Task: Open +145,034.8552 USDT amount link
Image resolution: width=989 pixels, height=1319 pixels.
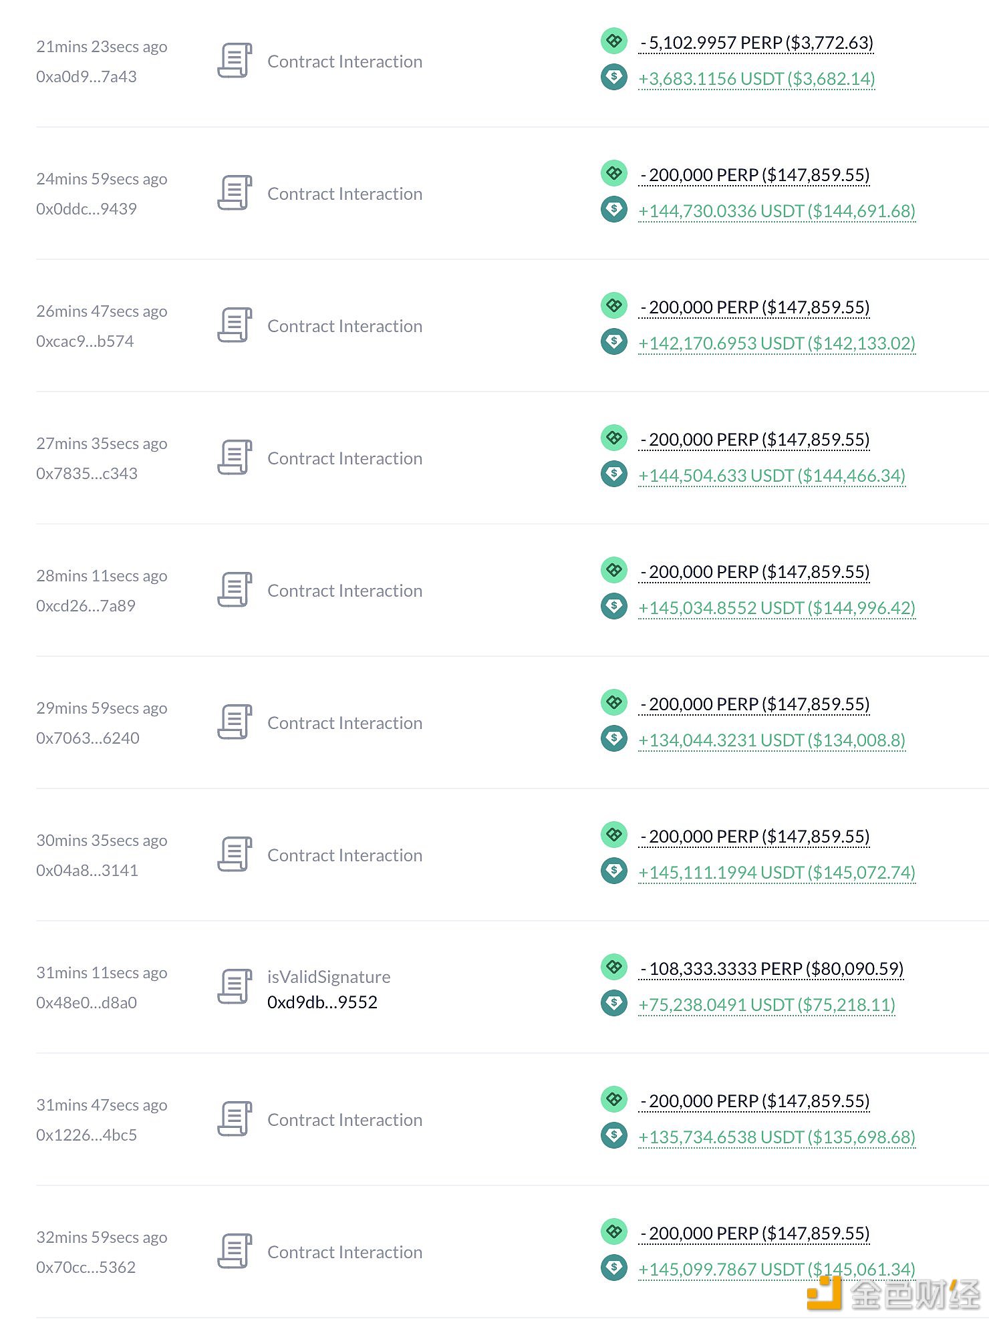Action: point(776,608)
